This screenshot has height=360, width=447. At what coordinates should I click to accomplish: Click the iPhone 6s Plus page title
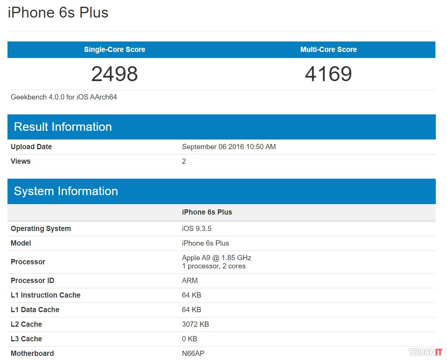[x=58, y=13]
